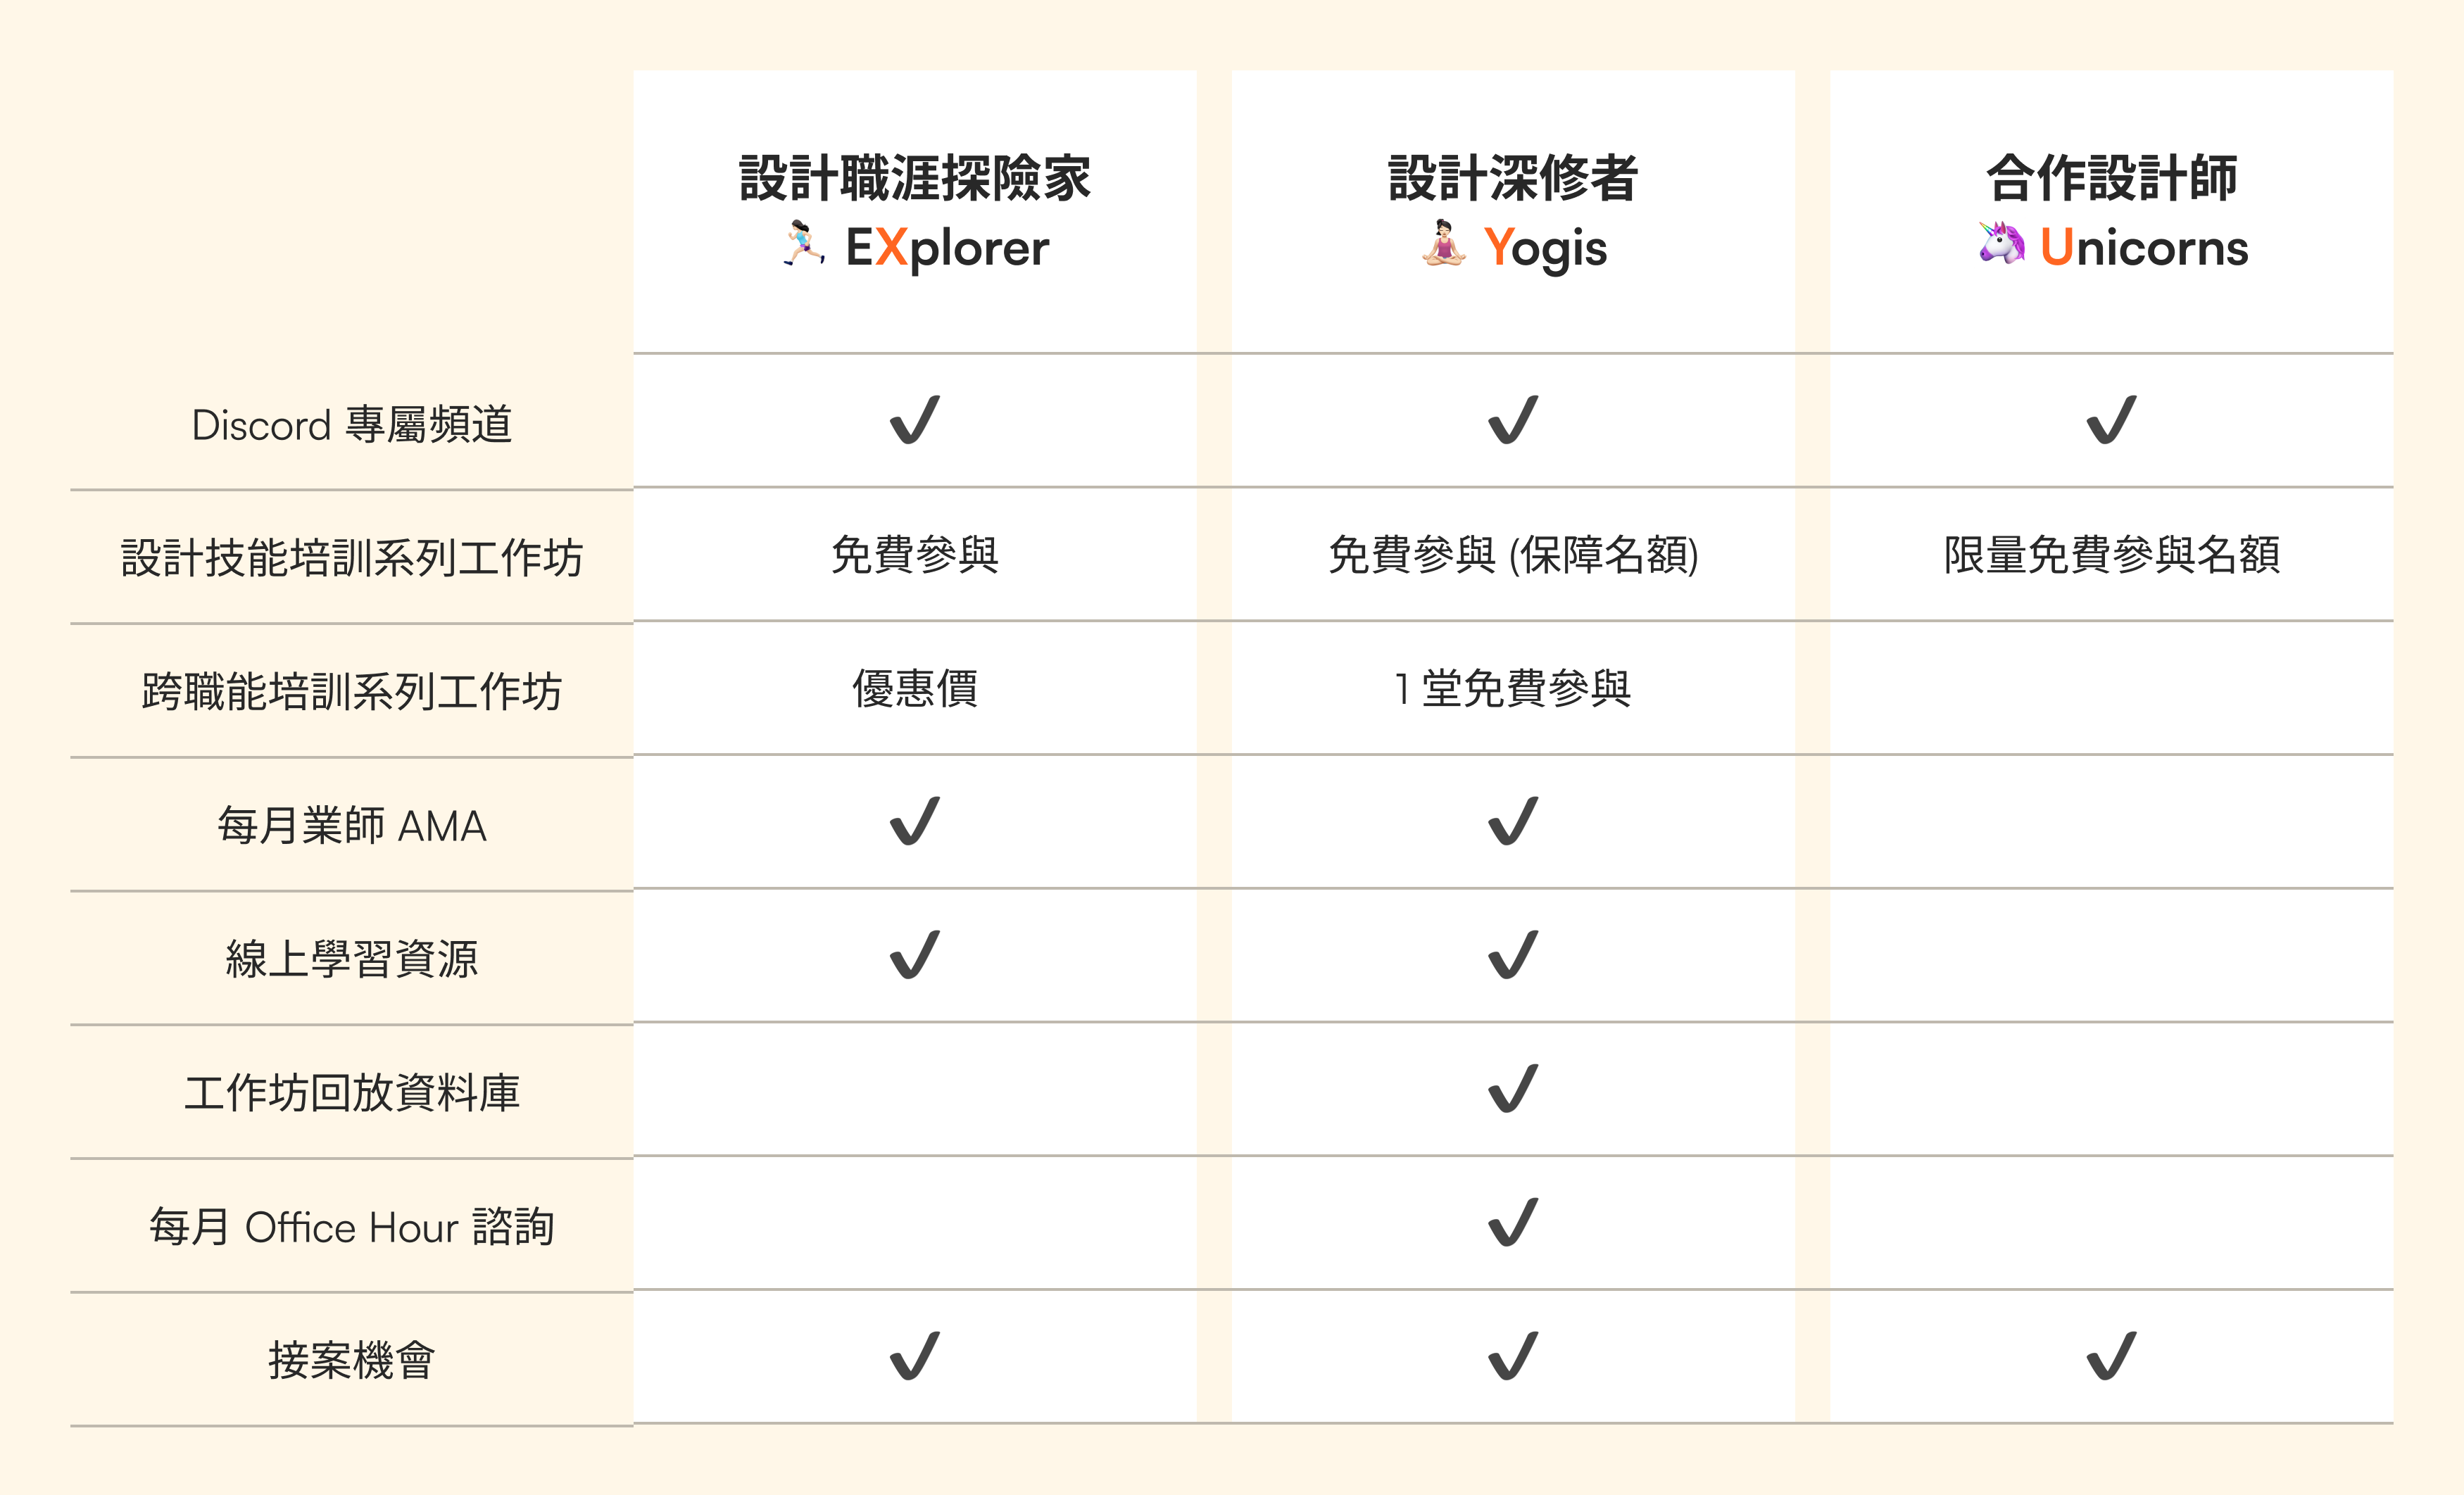Image resolution: width=2464 pixels, height=1495 pixels.
Task: Click Unicorns checkmark in 接案機會 row
Action: pyautogui.click(x=2111, y=1356)
